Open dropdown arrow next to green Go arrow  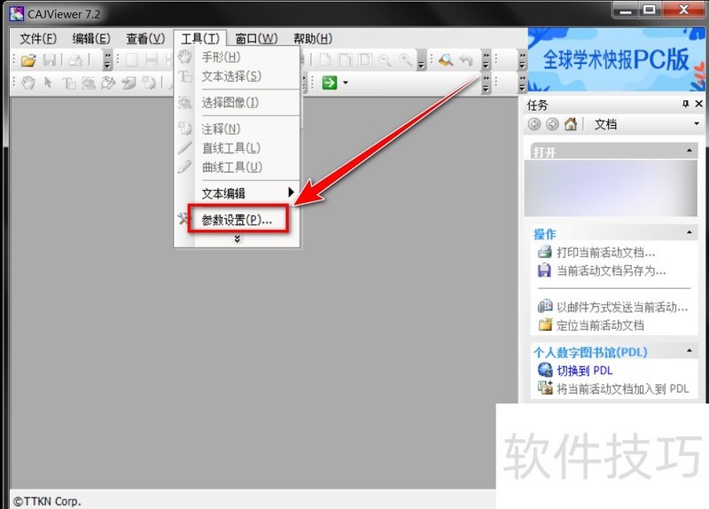tap(346, 82)
